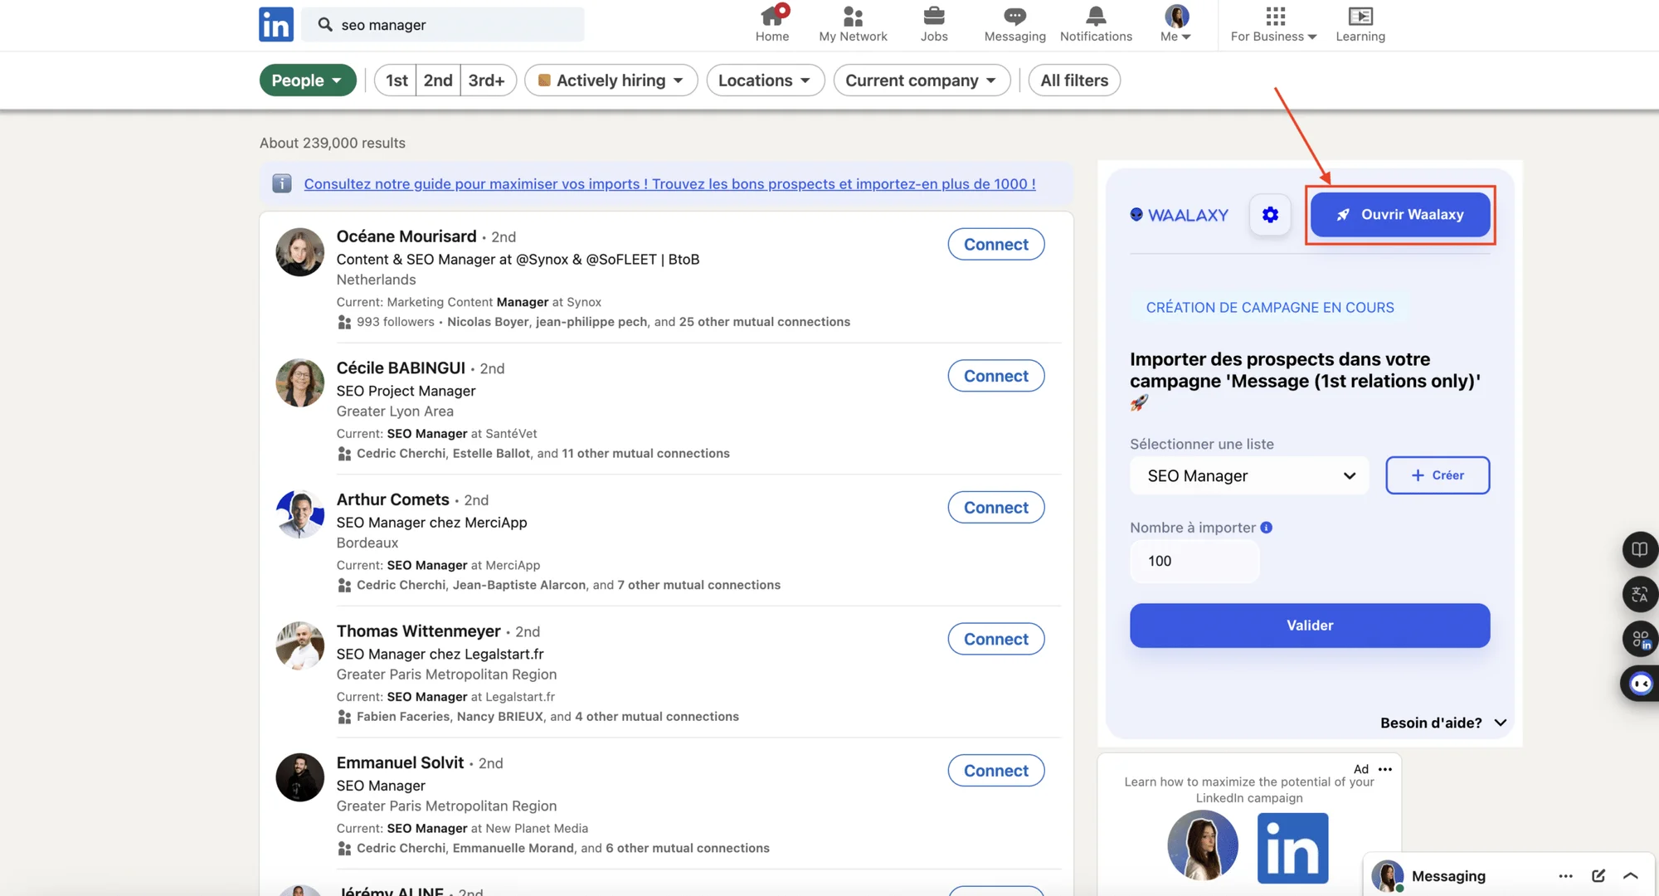Toggle the 2nd connections filter

coord(438,80)
